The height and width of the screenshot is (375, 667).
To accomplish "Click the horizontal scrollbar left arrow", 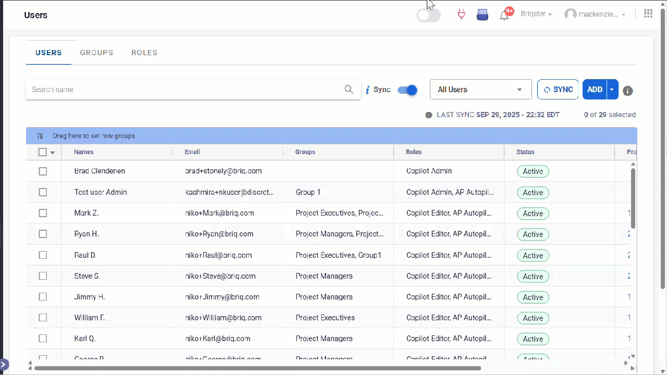I will point(30,368).
